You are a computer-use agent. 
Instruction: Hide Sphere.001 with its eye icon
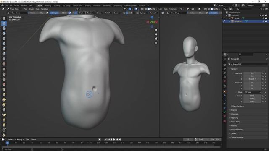pyautogui.click(x=263, y=21)
